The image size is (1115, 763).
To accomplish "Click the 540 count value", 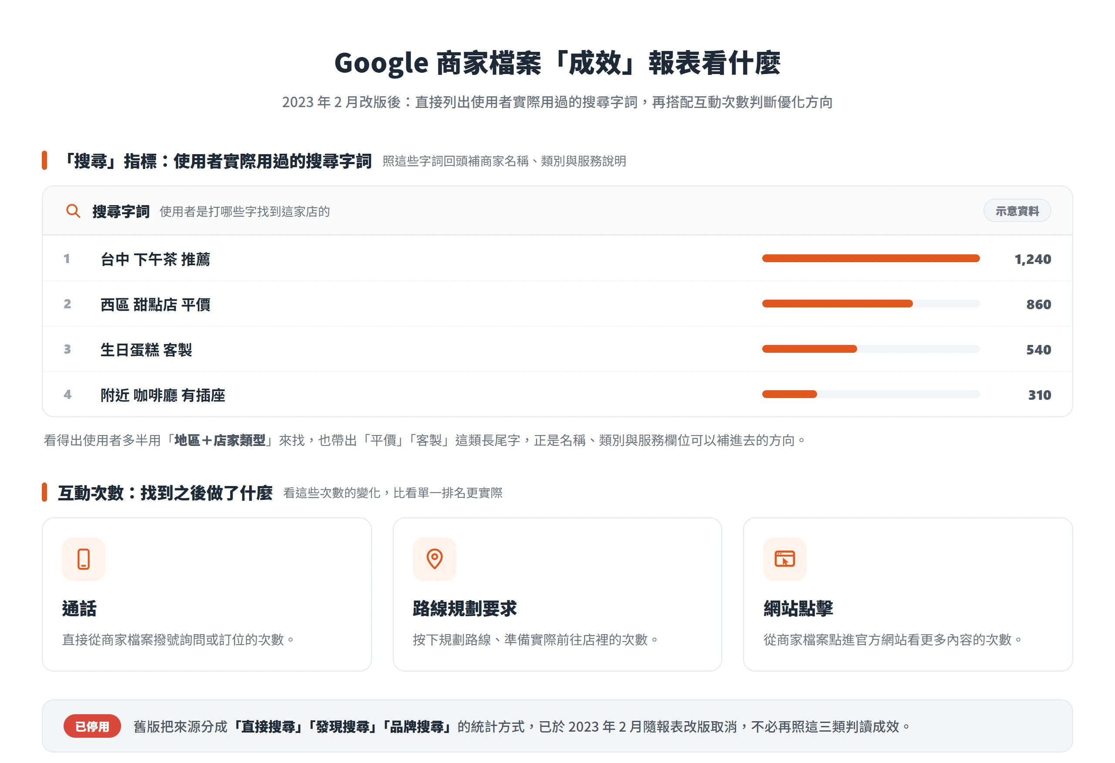I will pyautogui.click(x=1038, y=350).
